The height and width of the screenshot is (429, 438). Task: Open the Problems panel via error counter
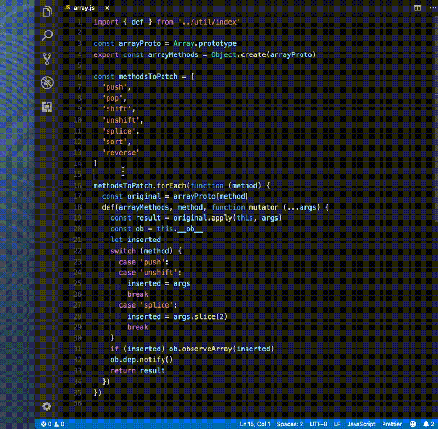point(52,424)
